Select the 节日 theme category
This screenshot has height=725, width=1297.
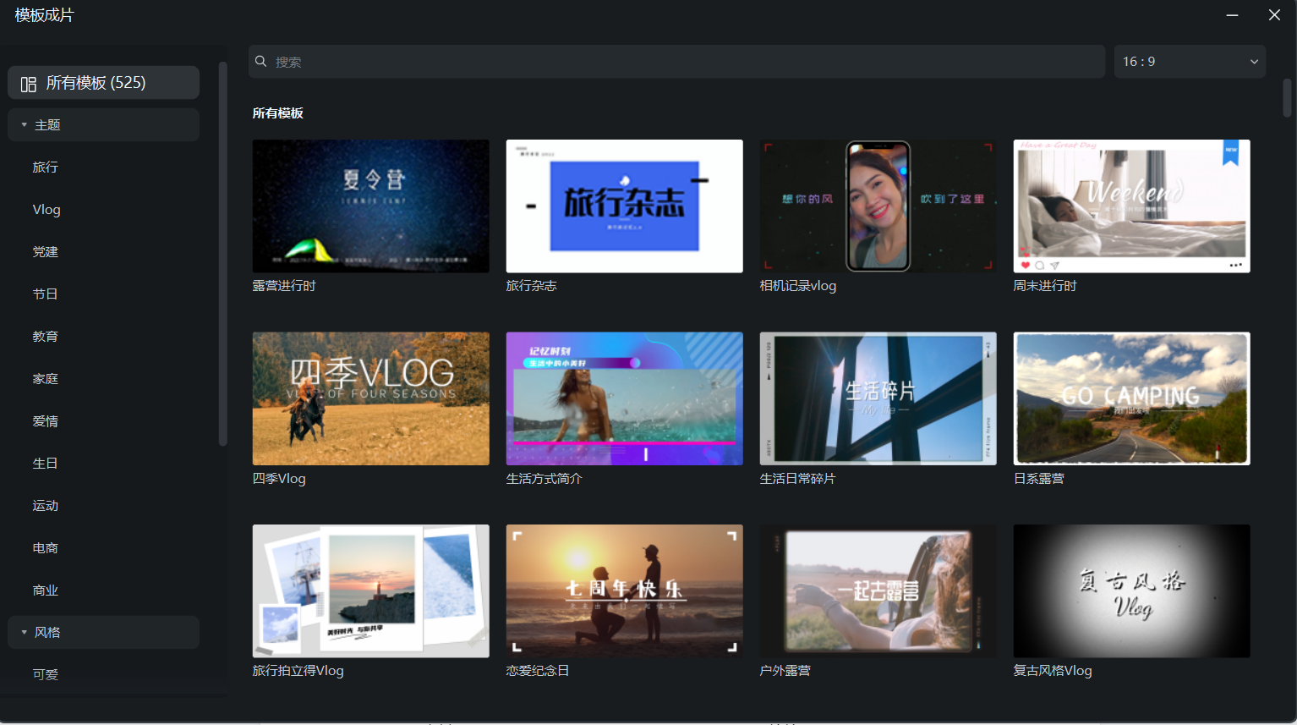tap(46, 294)
